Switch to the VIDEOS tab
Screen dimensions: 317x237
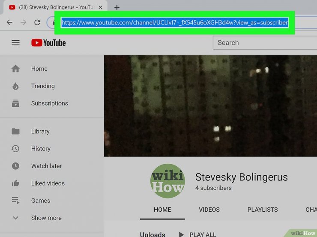coord(209,210)
